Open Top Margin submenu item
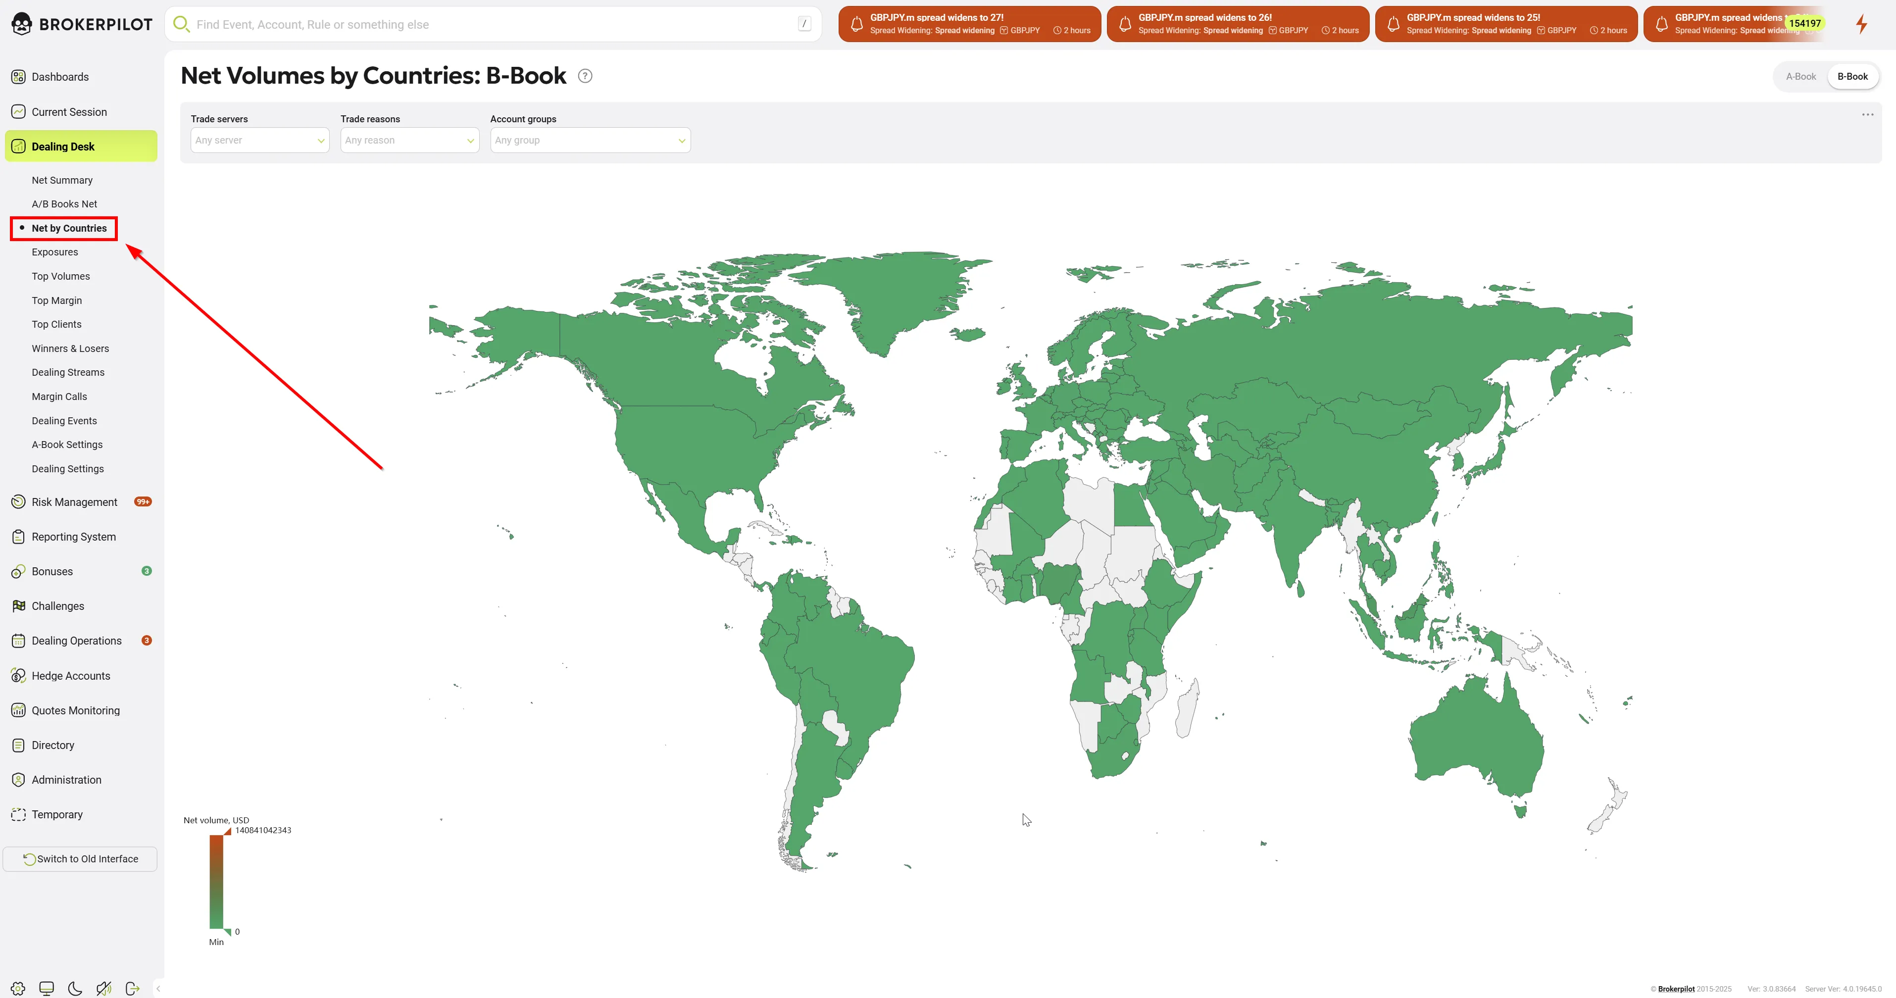 pos(56,300)
